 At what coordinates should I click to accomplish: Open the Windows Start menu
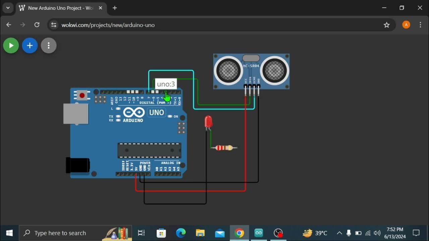click(x=9, y=233)
